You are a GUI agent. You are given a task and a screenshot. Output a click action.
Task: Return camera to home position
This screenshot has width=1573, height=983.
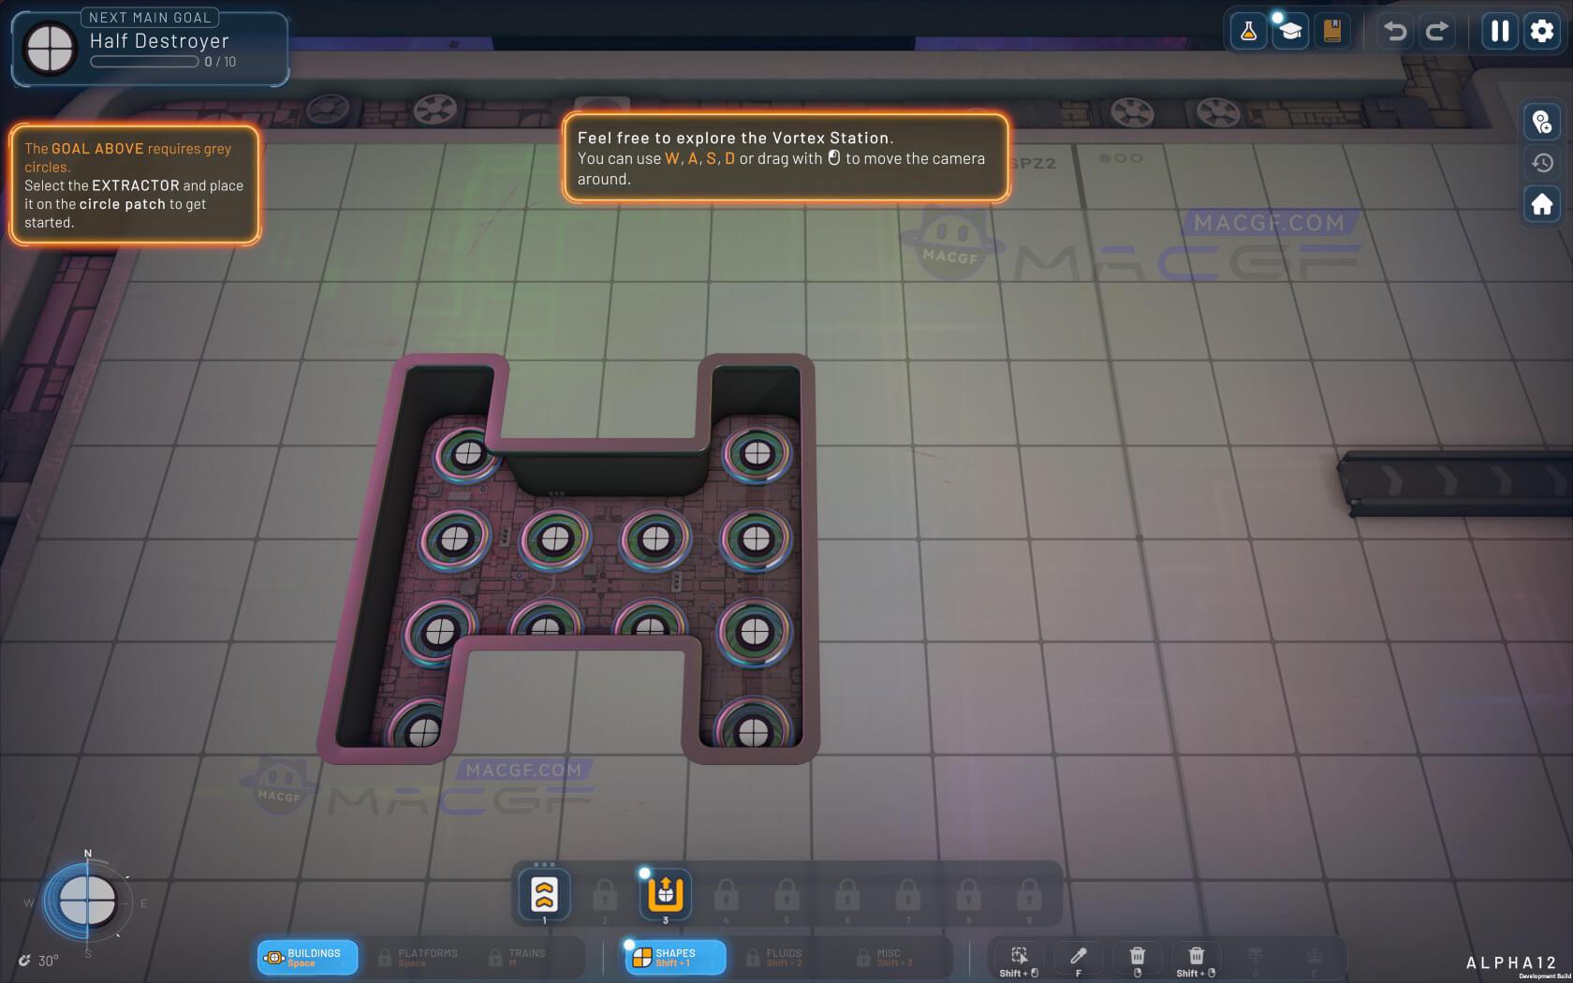[x=1541, y=204]
